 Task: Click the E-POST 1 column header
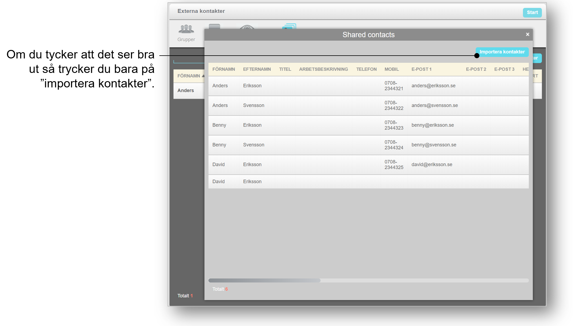pos(421,69)
